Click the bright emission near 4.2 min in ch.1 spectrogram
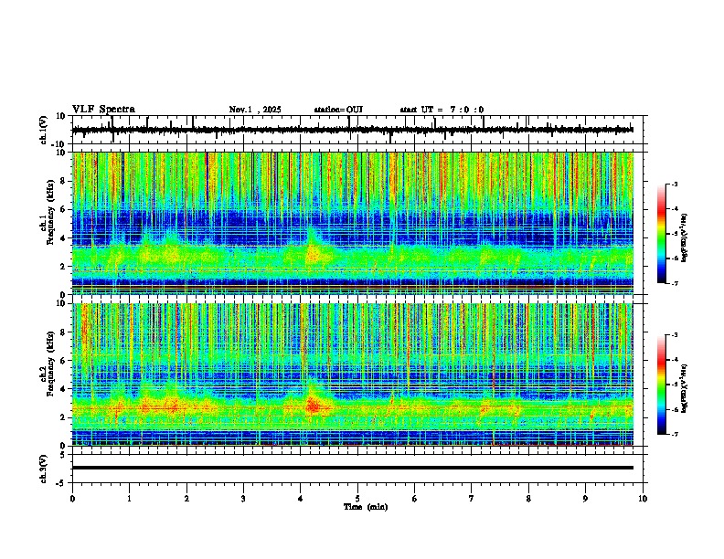 (313, 253)
